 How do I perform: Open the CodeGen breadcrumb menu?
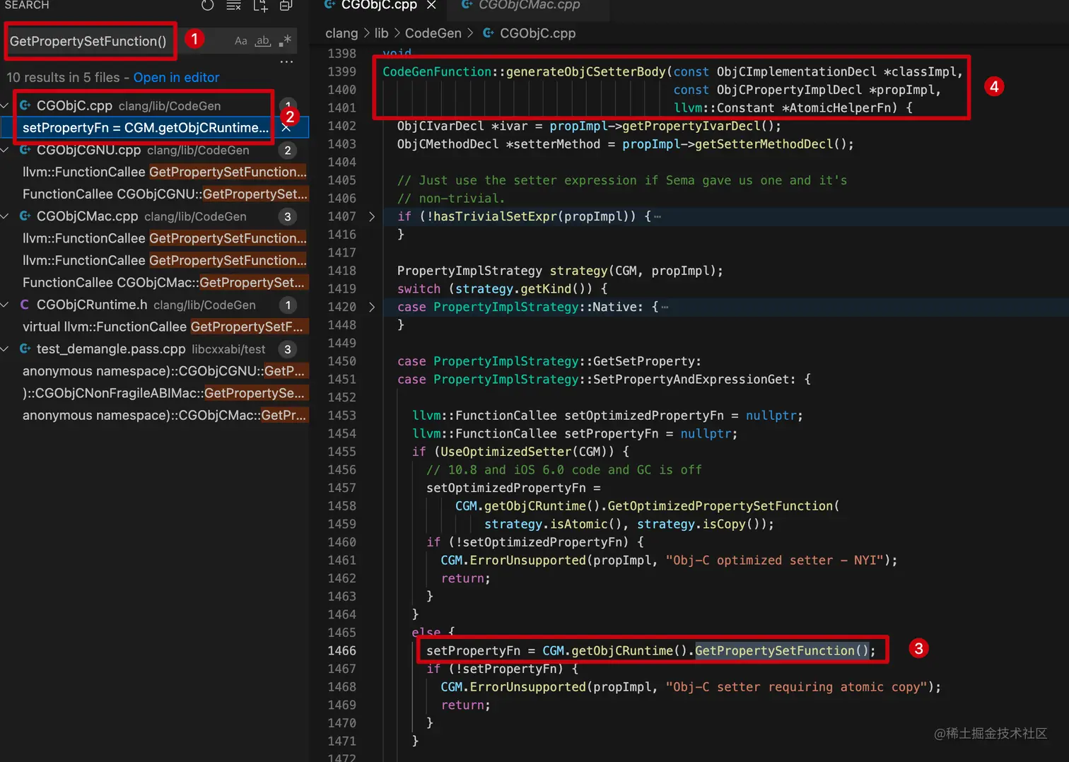(x=433, y=33)
